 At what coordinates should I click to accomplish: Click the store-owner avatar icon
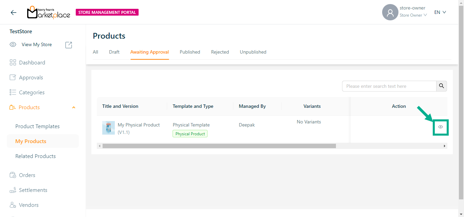(390, 13)
